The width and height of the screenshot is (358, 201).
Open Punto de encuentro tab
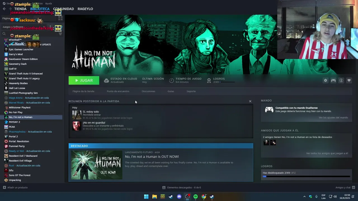click(x=118, y=91)
